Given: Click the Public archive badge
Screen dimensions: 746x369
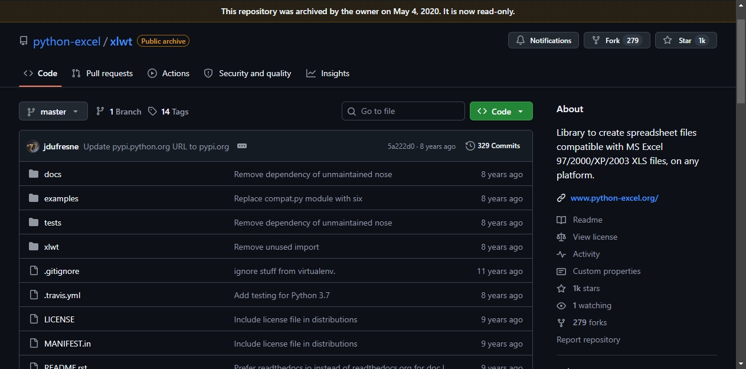Looking at the screenshot, I should coord(163,41).
